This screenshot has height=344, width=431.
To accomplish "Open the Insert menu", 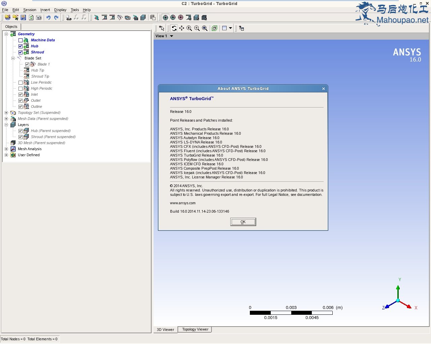I will coord(45,10).
